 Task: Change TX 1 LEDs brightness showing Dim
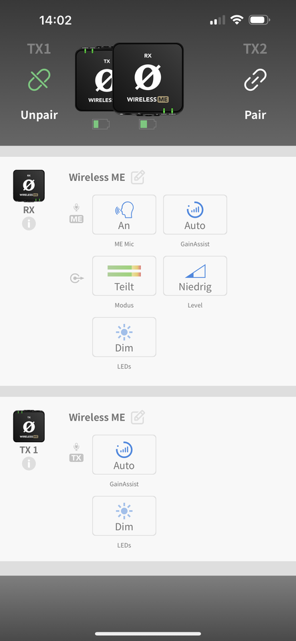[124, 516]
